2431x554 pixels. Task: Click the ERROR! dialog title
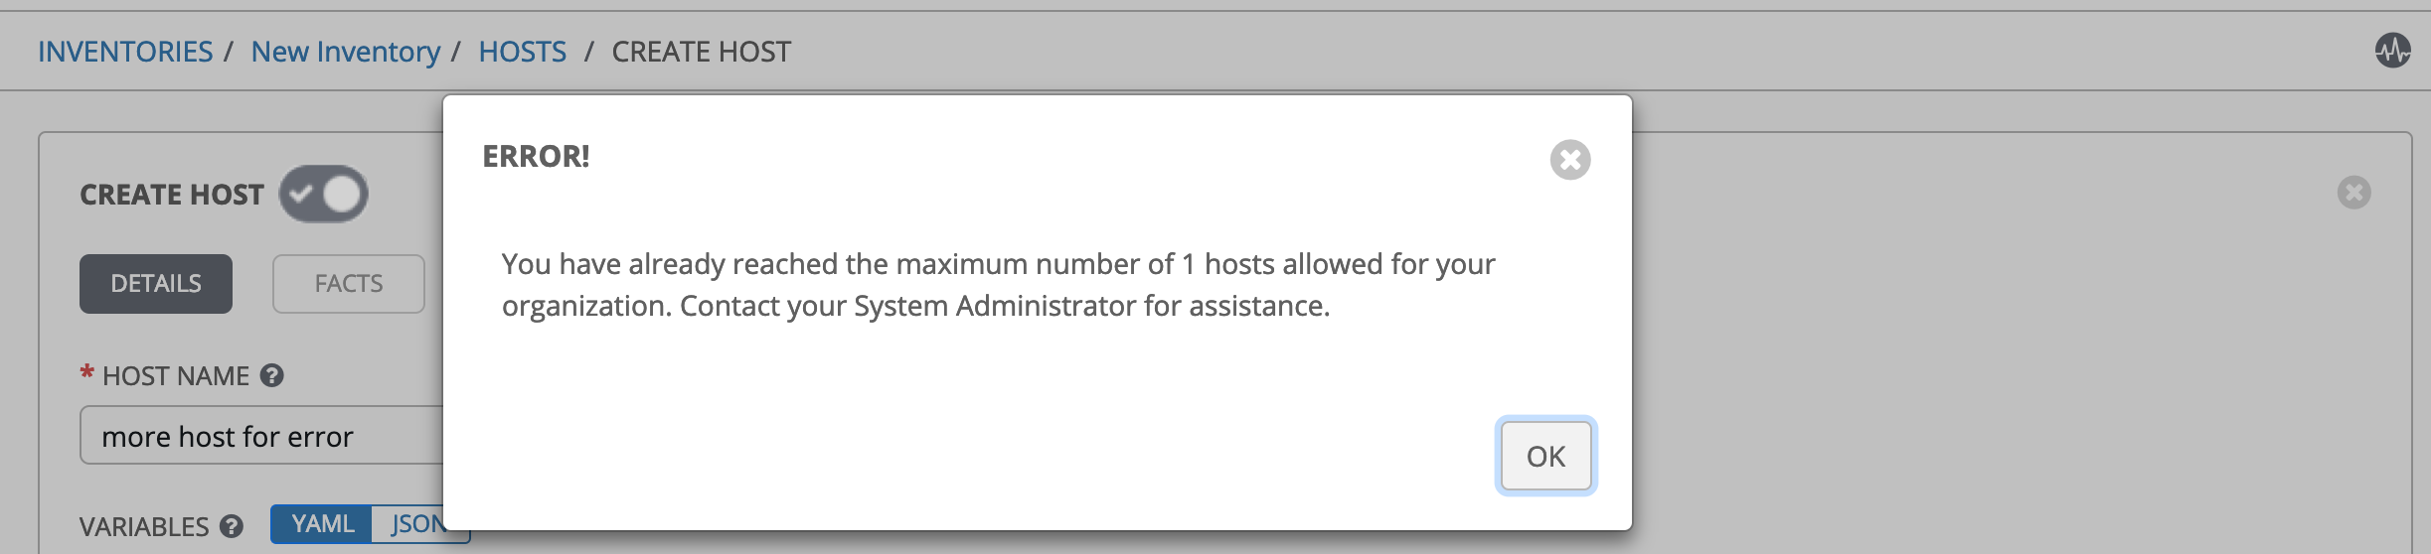[x=536, y=157]
